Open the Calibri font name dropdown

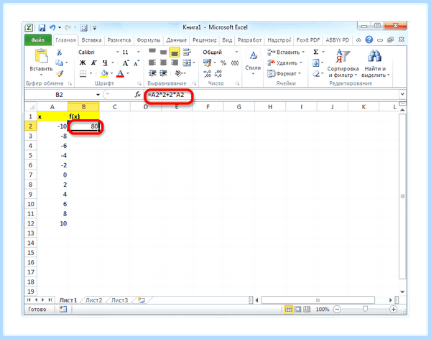point(117,52)
